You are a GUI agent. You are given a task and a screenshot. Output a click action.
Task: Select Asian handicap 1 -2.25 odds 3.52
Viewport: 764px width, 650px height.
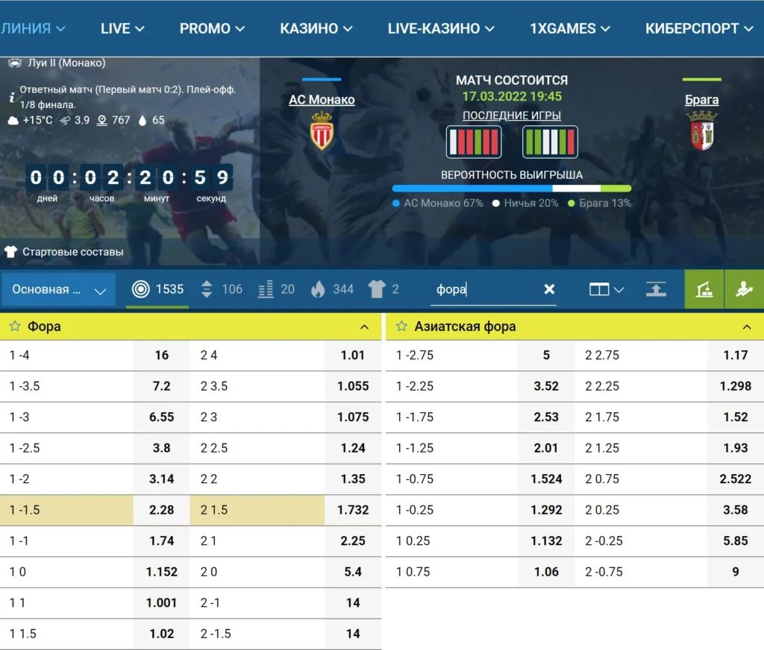coord(546,386)
